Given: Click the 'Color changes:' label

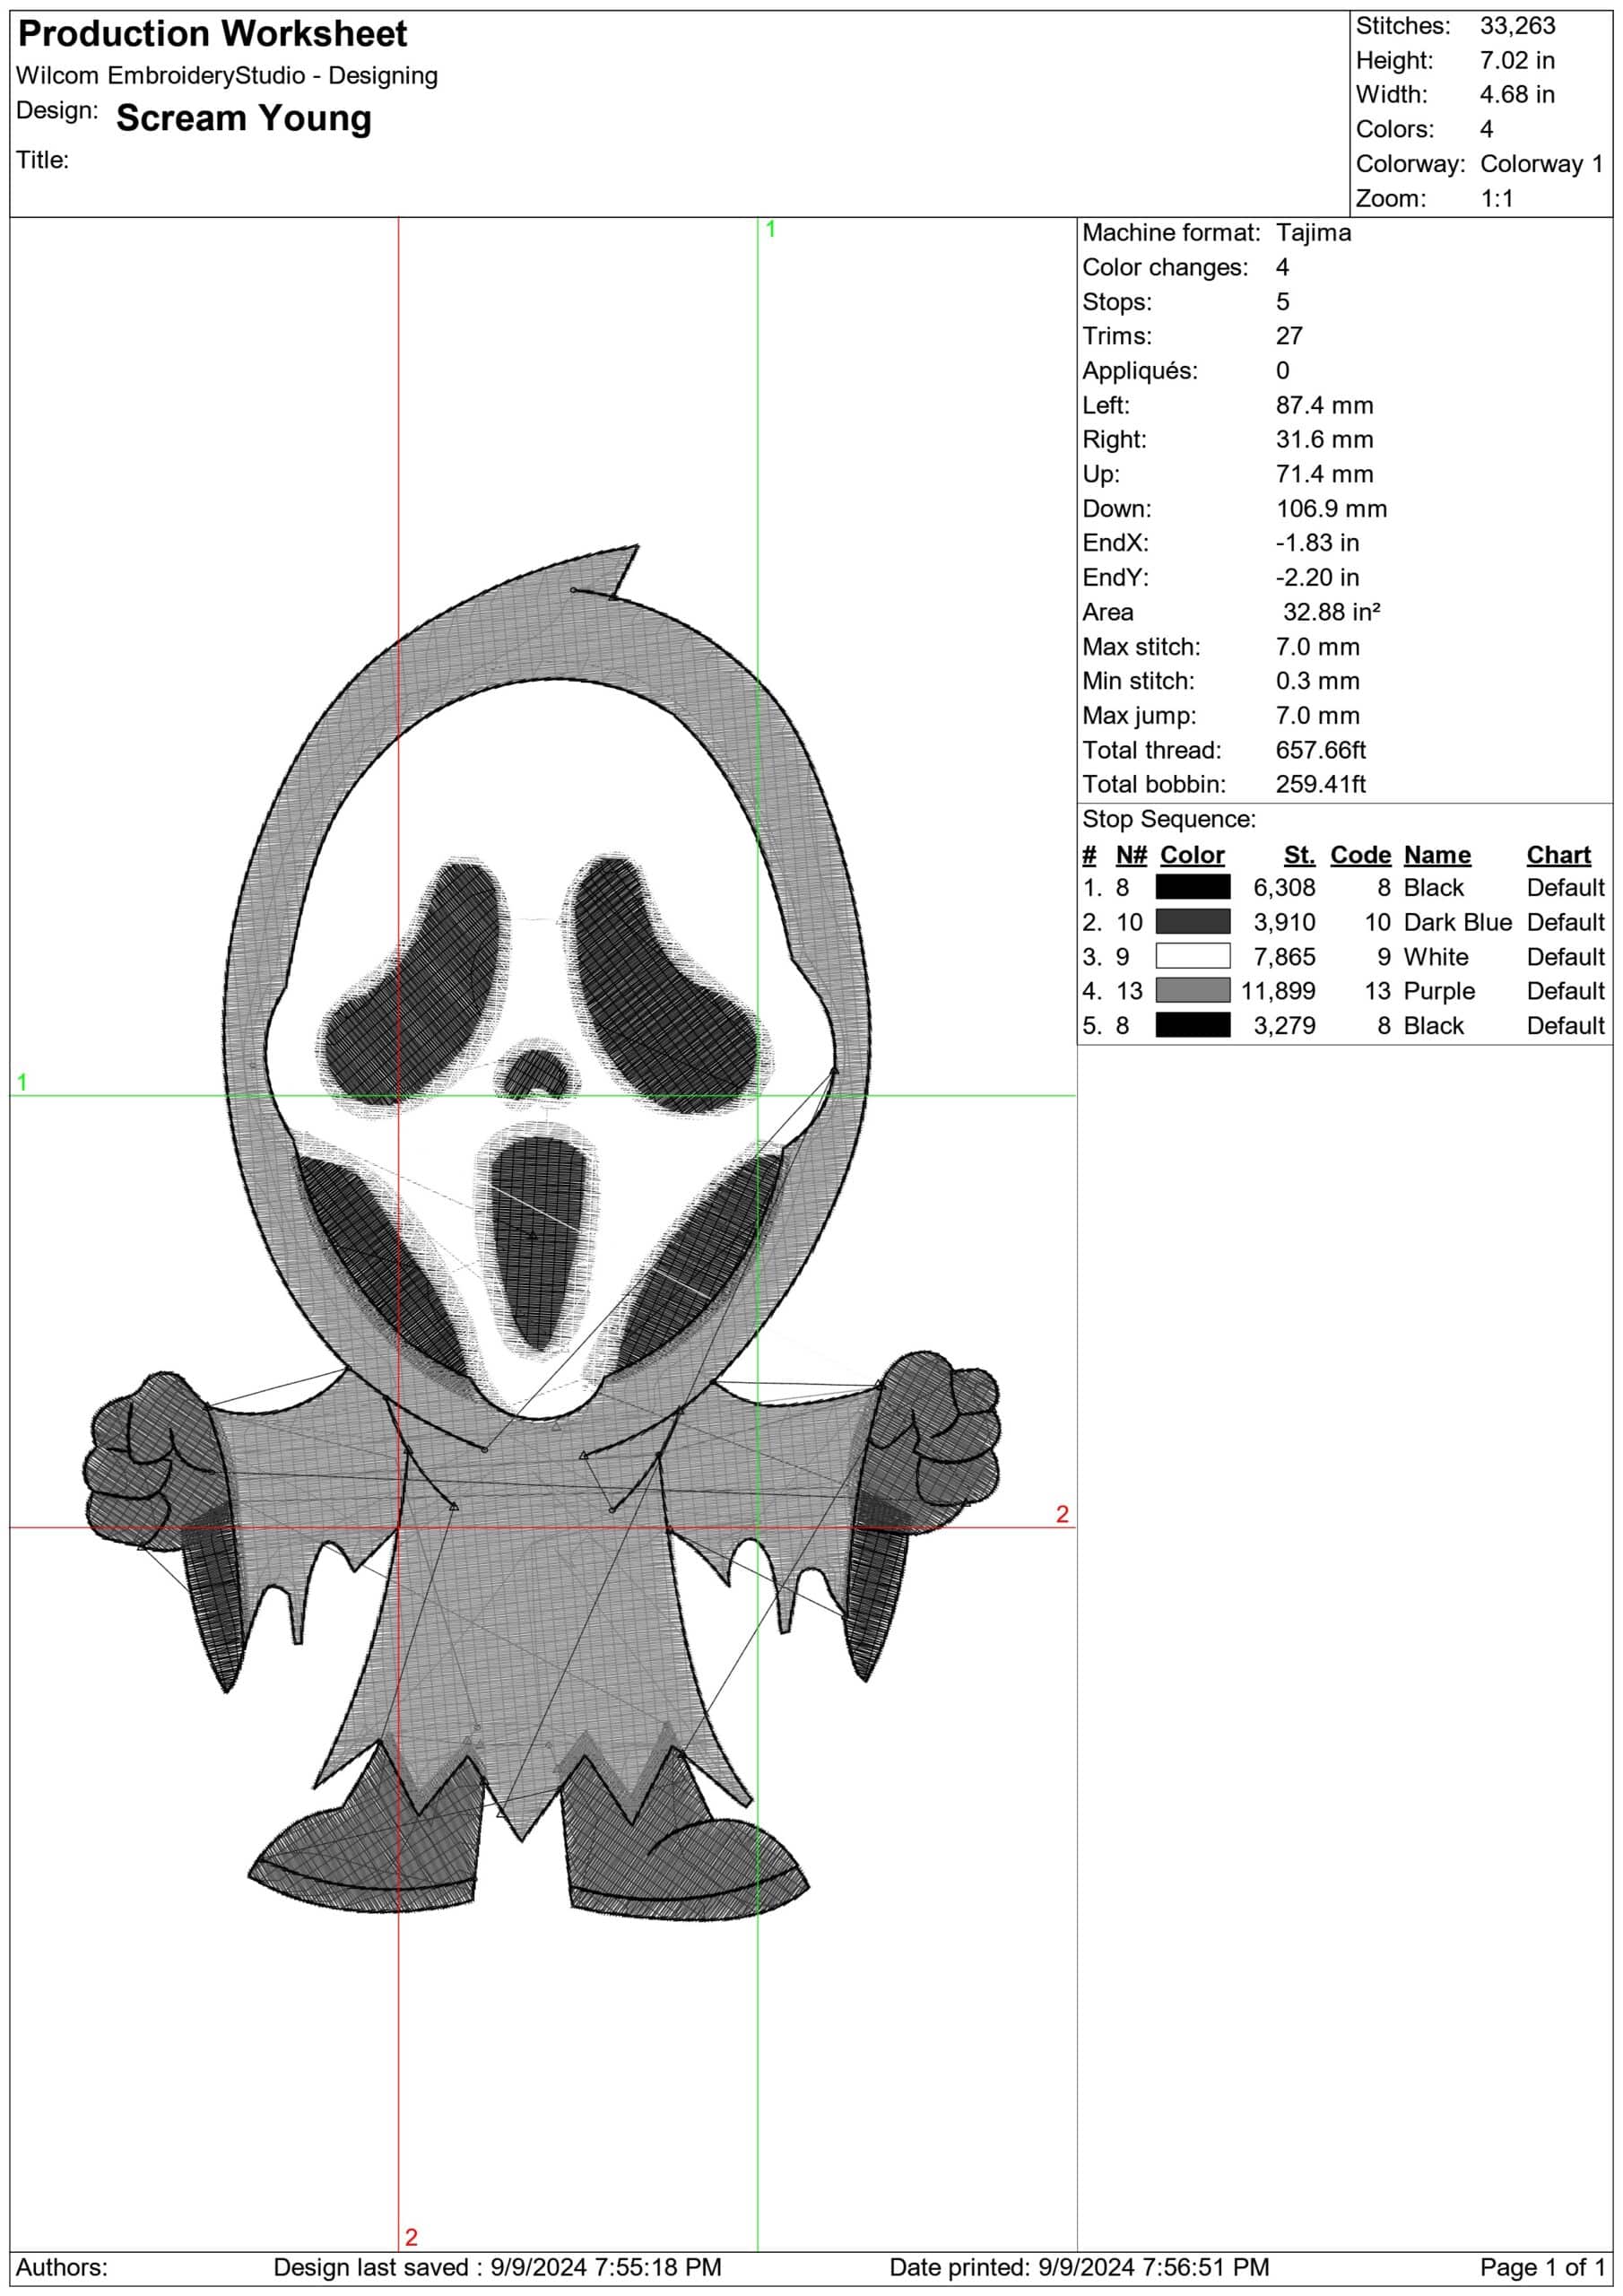Looking at the screenshot, I should [1165, 268].
